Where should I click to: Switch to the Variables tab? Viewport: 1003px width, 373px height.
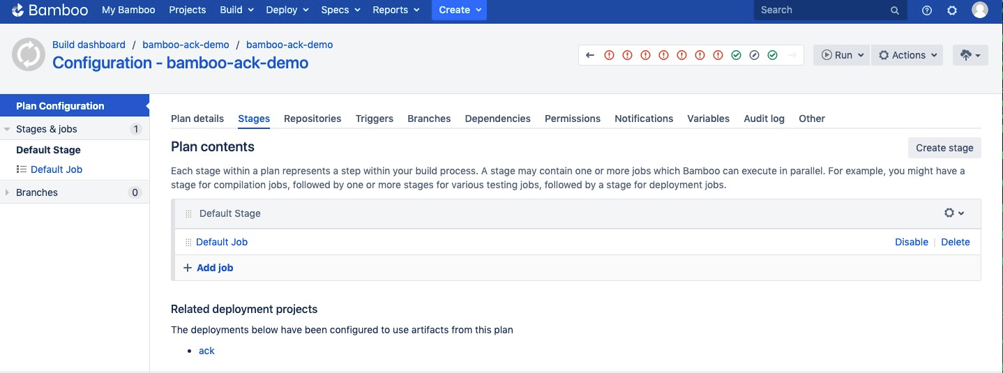pyautogui.click(x=709, y=119)
